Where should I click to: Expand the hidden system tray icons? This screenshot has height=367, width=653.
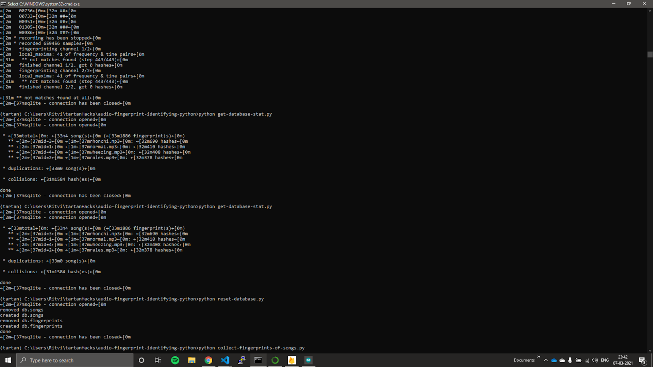click(x=546, y=360)
